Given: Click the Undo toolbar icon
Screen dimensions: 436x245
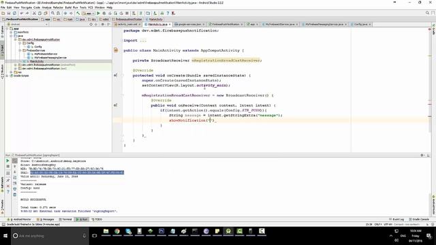Looking at the screenshot, I should point(21,13).
